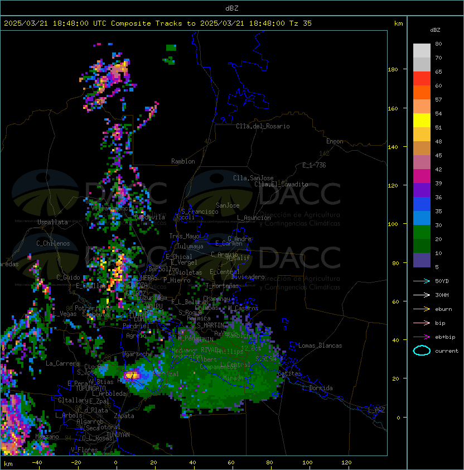
Task: Click the 39 dBZ purple color swatch
Action: click(x=422, y=190)
